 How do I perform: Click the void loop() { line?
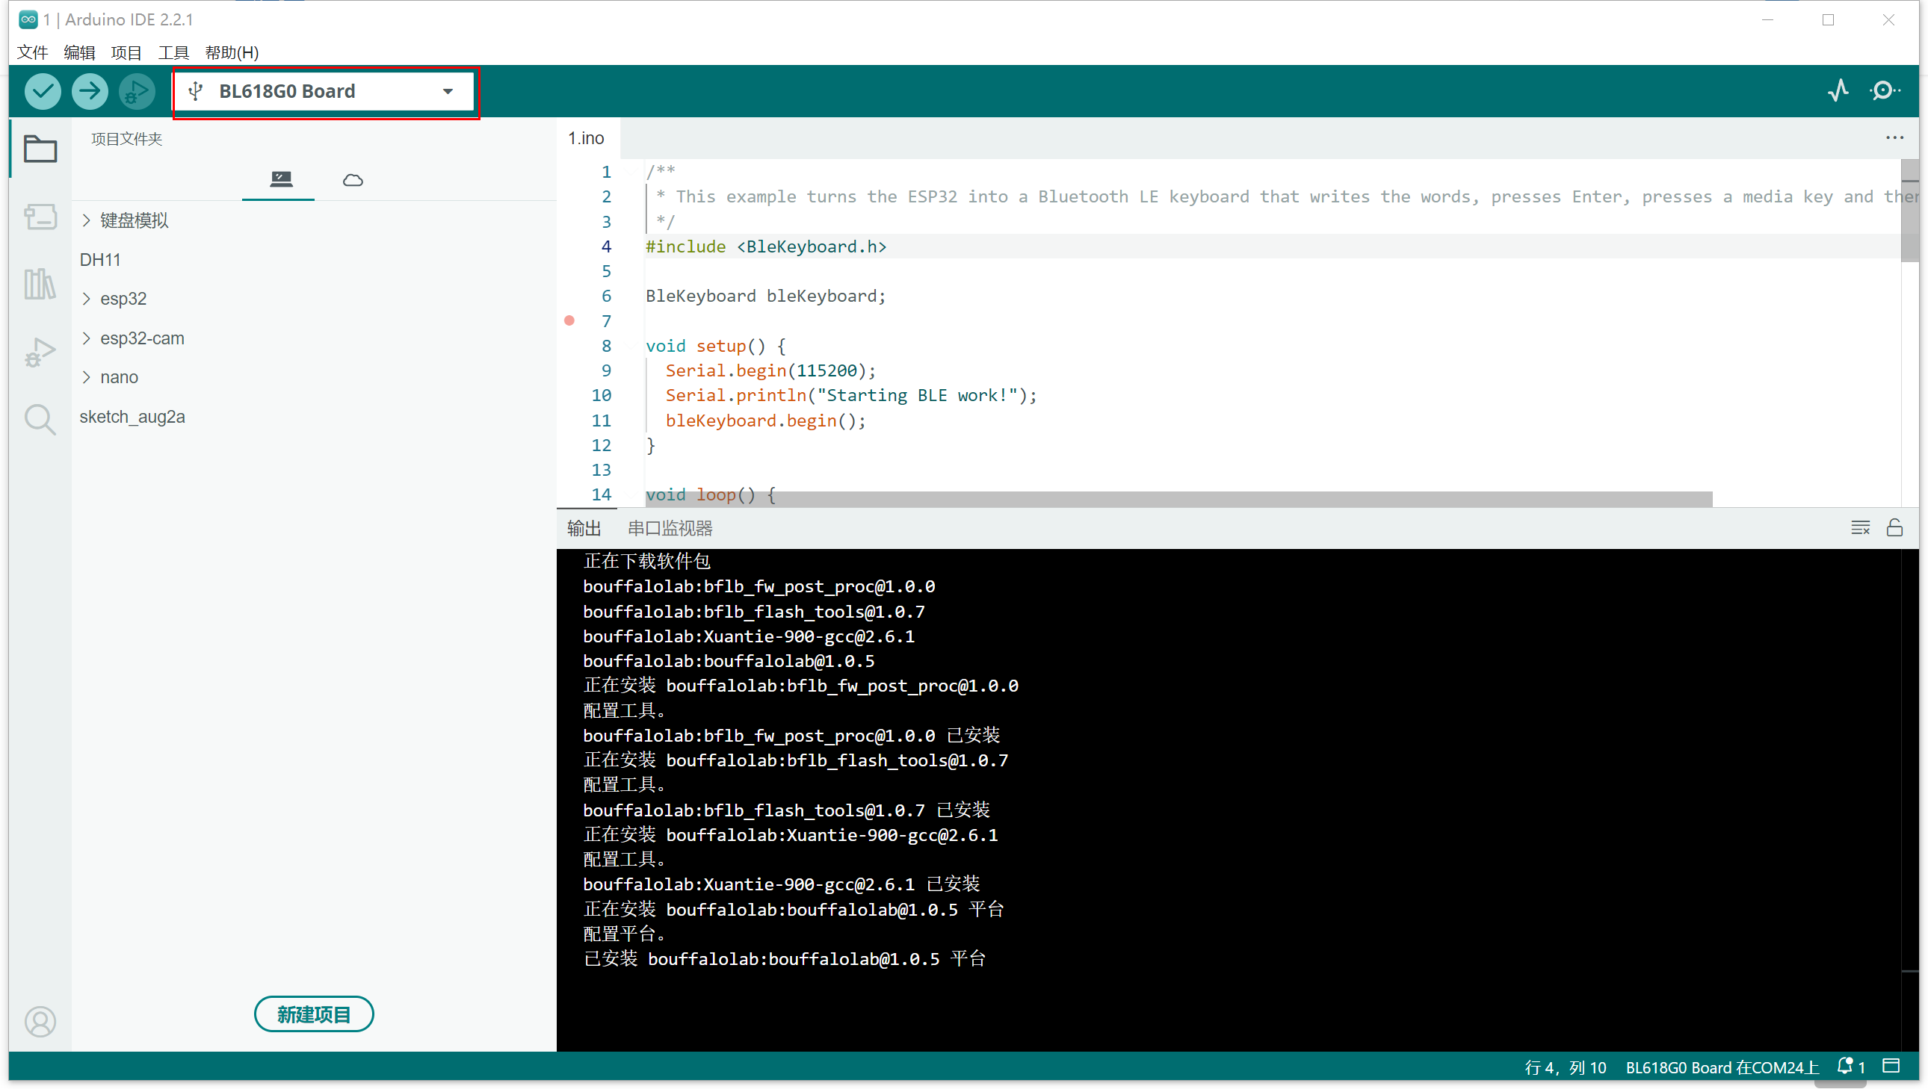coord(710,495)
